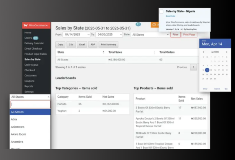The width and height of the screenshot is (235, 160).
Task: Click Clear in date picker
Action: (x=205, y=89)
